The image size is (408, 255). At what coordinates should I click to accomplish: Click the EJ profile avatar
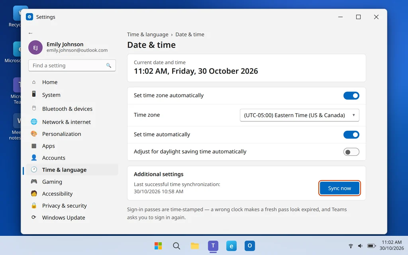35,47
